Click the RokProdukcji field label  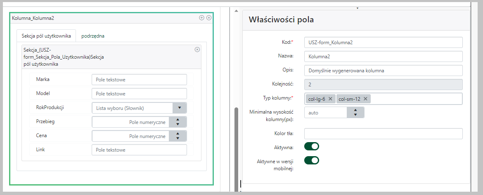pos(50,107)
